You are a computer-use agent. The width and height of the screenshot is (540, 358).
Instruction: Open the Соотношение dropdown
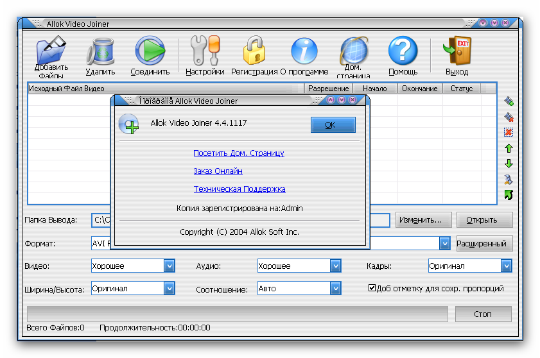click(x=335, y=289)
